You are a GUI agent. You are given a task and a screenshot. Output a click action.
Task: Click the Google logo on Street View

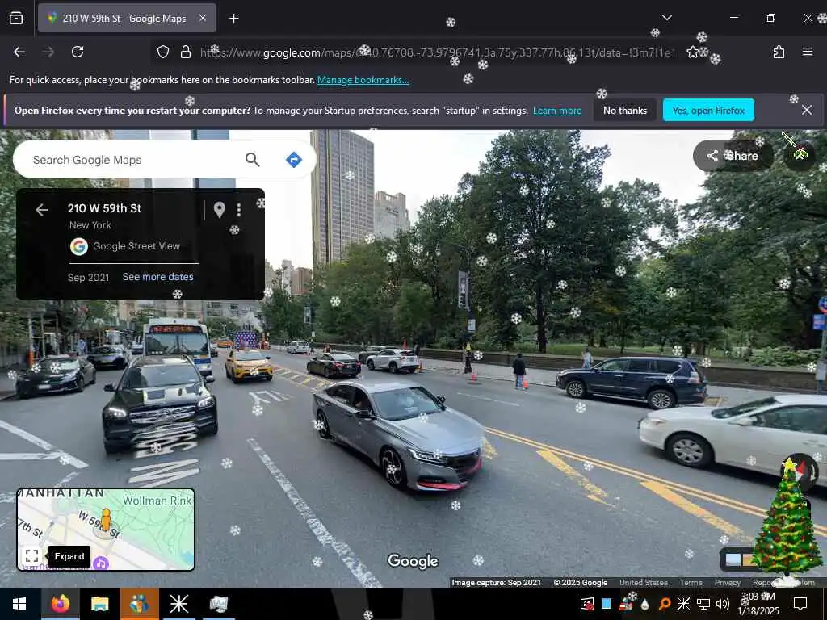(413, 562)
